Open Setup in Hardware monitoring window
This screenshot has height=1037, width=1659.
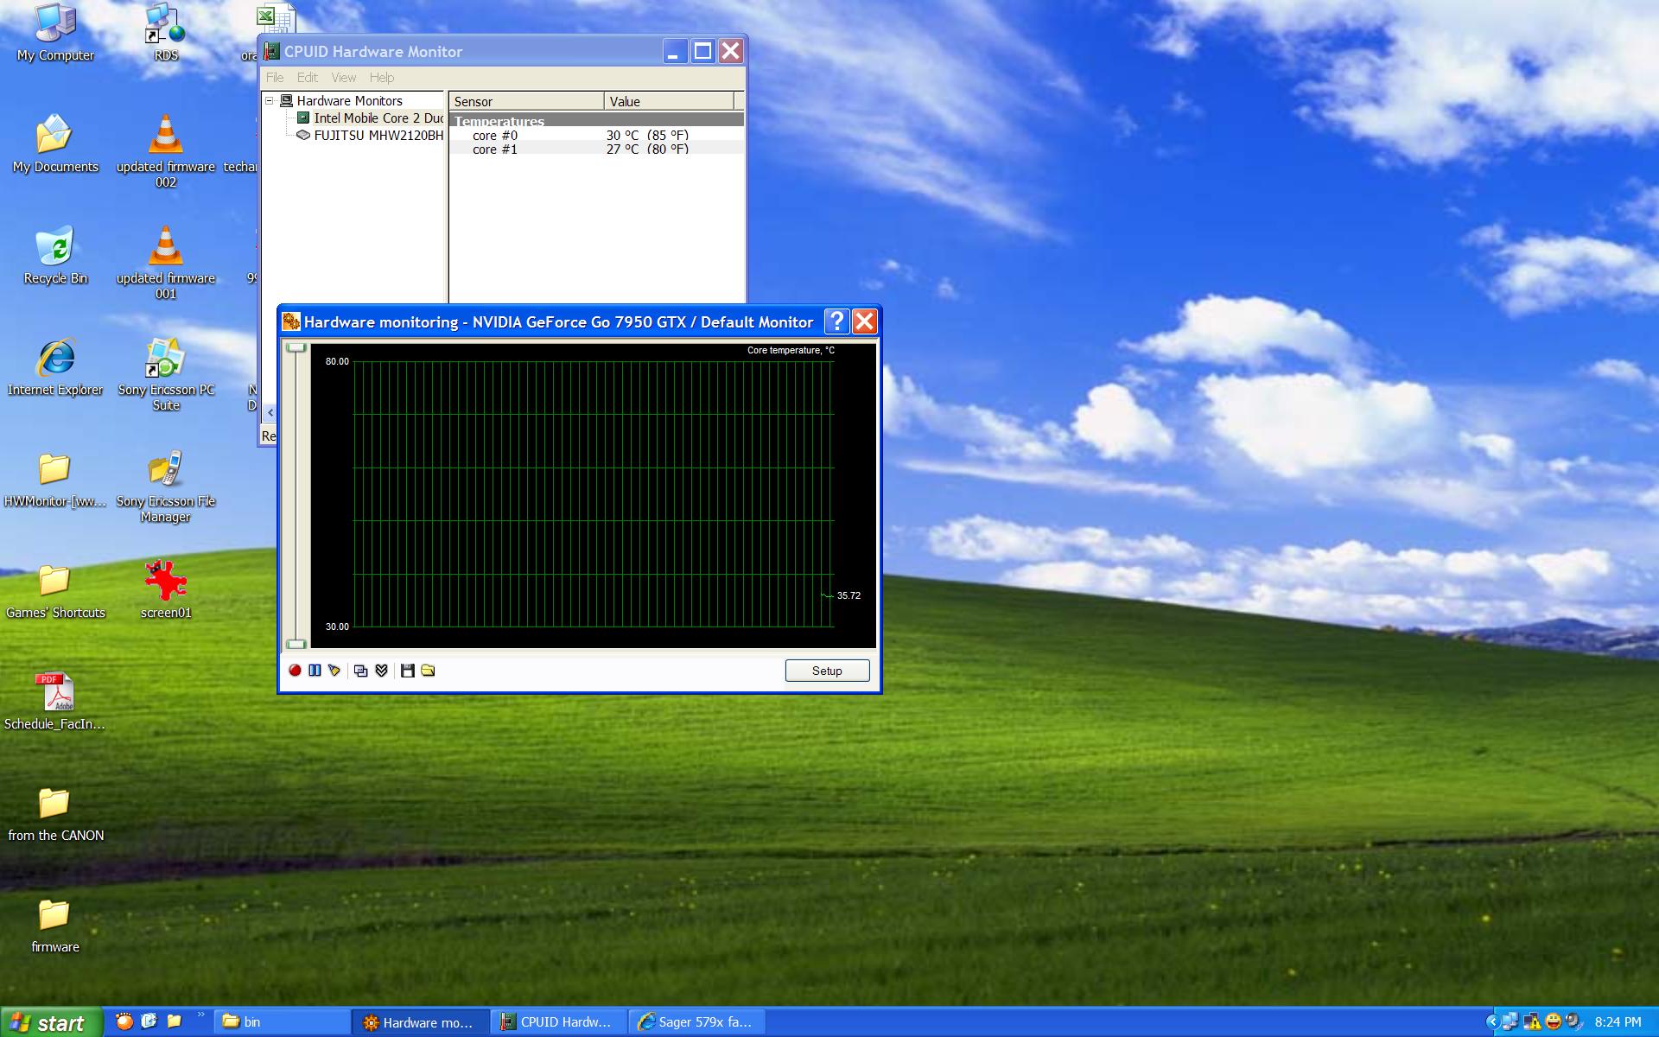click(x=827, y=671)
